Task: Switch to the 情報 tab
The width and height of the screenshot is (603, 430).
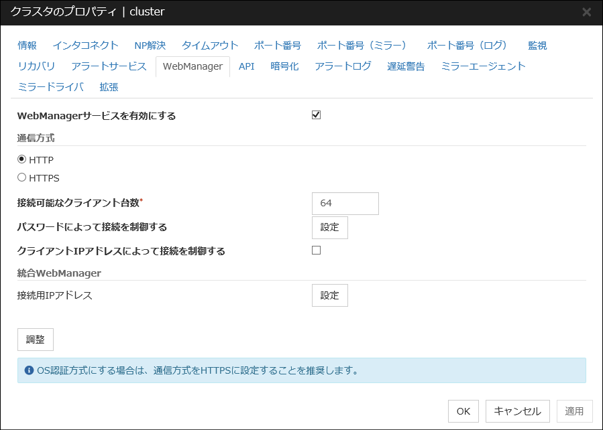Action: 28,46
